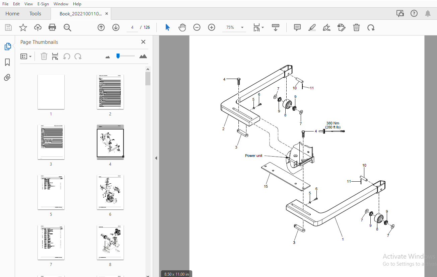437x277 pixels.
Task: Select the page 6 thumbnail
Action: [110, 192]
